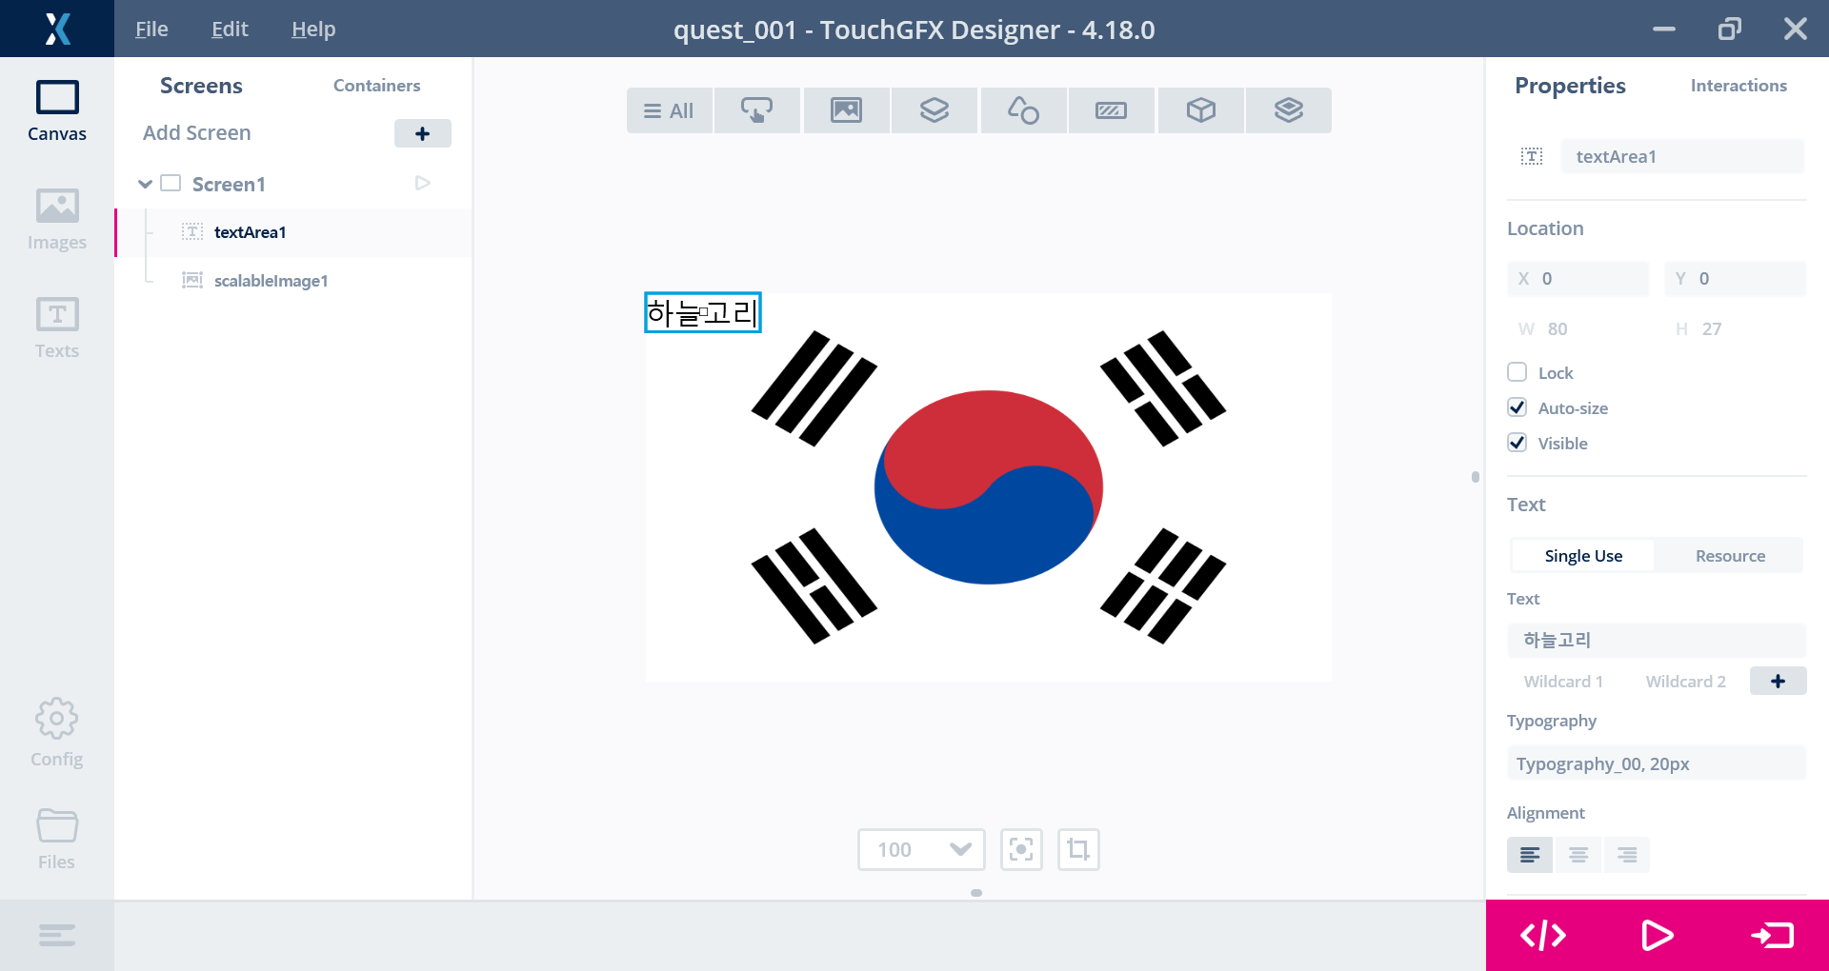
Task: Open the File menu
Action: pos(151,30)
